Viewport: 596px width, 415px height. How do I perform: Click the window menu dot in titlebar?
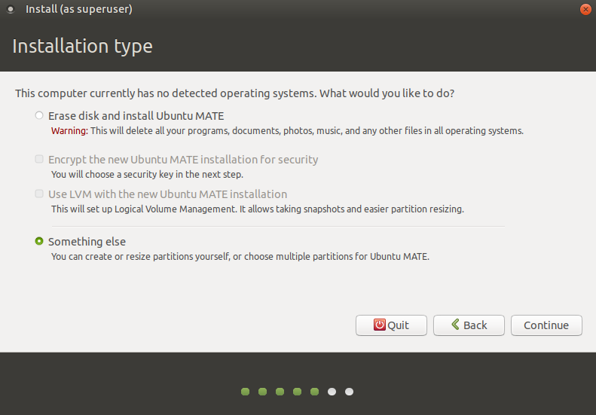click(11, 9)
